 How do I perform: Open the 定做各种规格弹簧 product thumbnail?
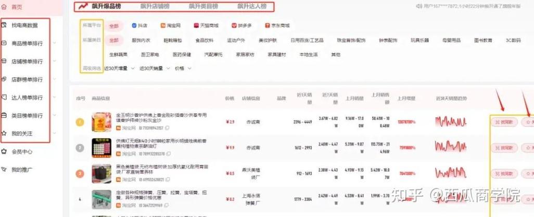tap(101, 199)
